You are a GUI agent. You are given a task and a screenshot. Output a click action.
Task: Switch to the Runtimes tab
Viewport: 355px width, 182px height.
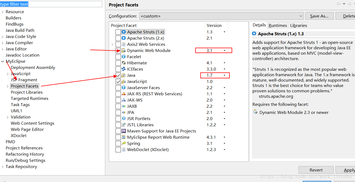pyautogui.click(x=278, y=25)
